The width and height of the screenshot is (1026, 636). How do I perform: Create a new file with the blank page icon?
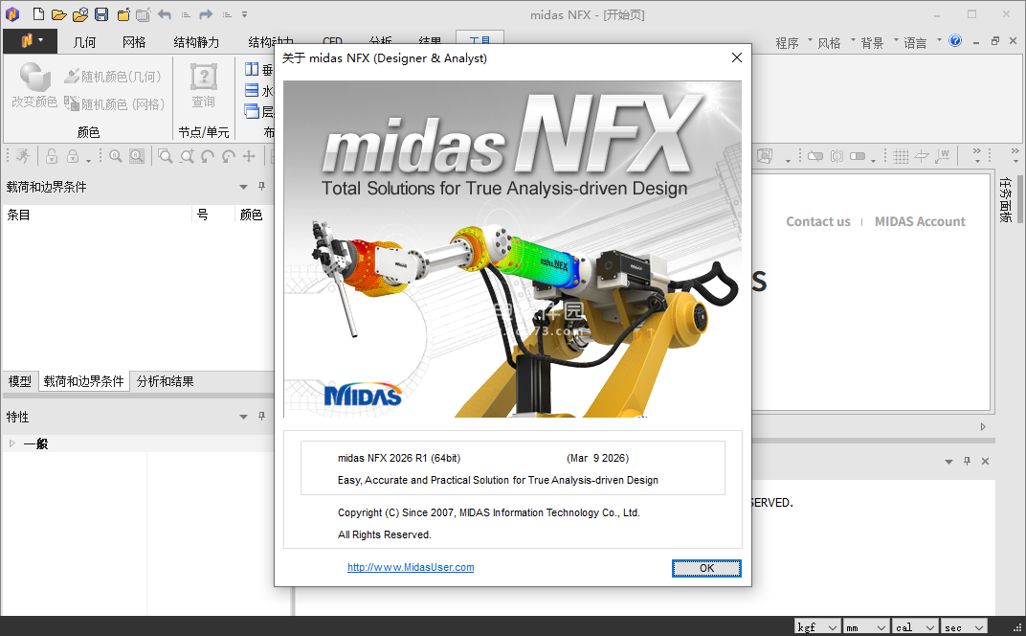click(38, 14)
